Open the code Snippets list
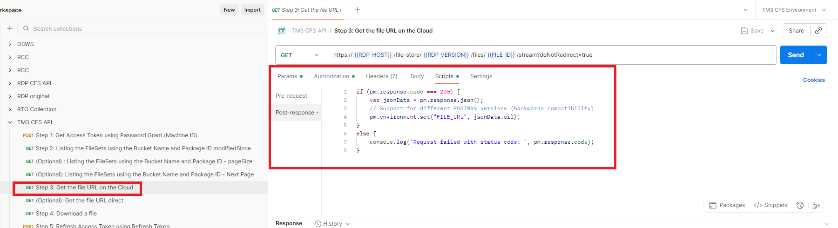 771,205
